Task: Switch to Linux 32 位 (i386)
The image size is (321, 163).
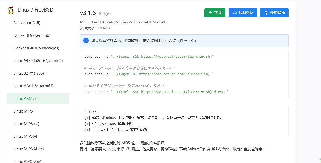Action: [x=29, y=73]
